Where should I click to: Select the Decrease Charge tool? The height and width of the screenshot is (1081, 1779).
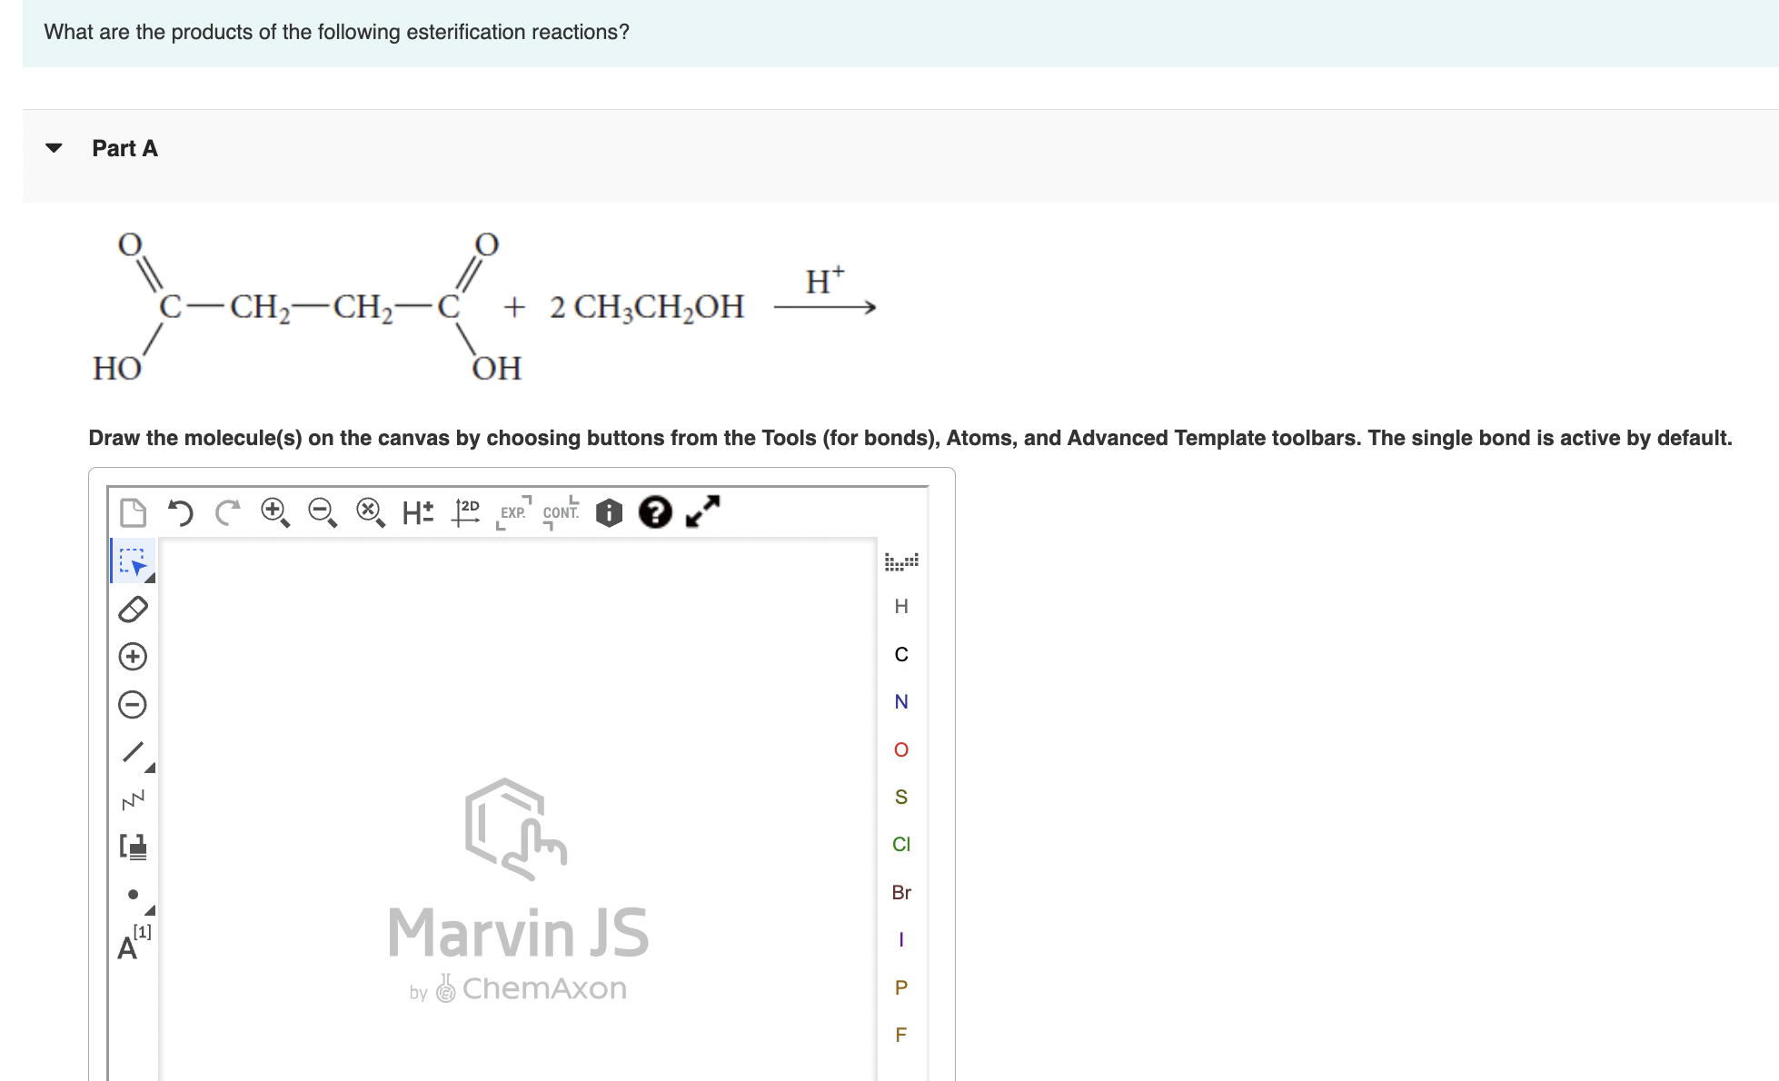point(132,704)
